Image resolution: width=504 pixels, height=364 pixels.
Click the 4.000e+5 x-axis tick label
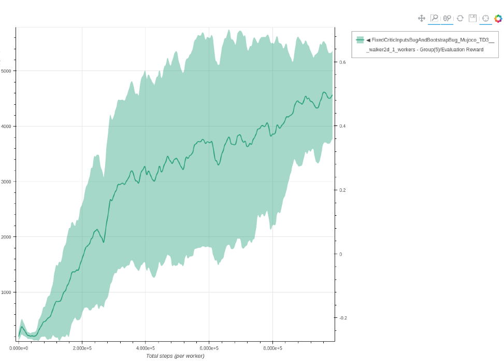146,348
